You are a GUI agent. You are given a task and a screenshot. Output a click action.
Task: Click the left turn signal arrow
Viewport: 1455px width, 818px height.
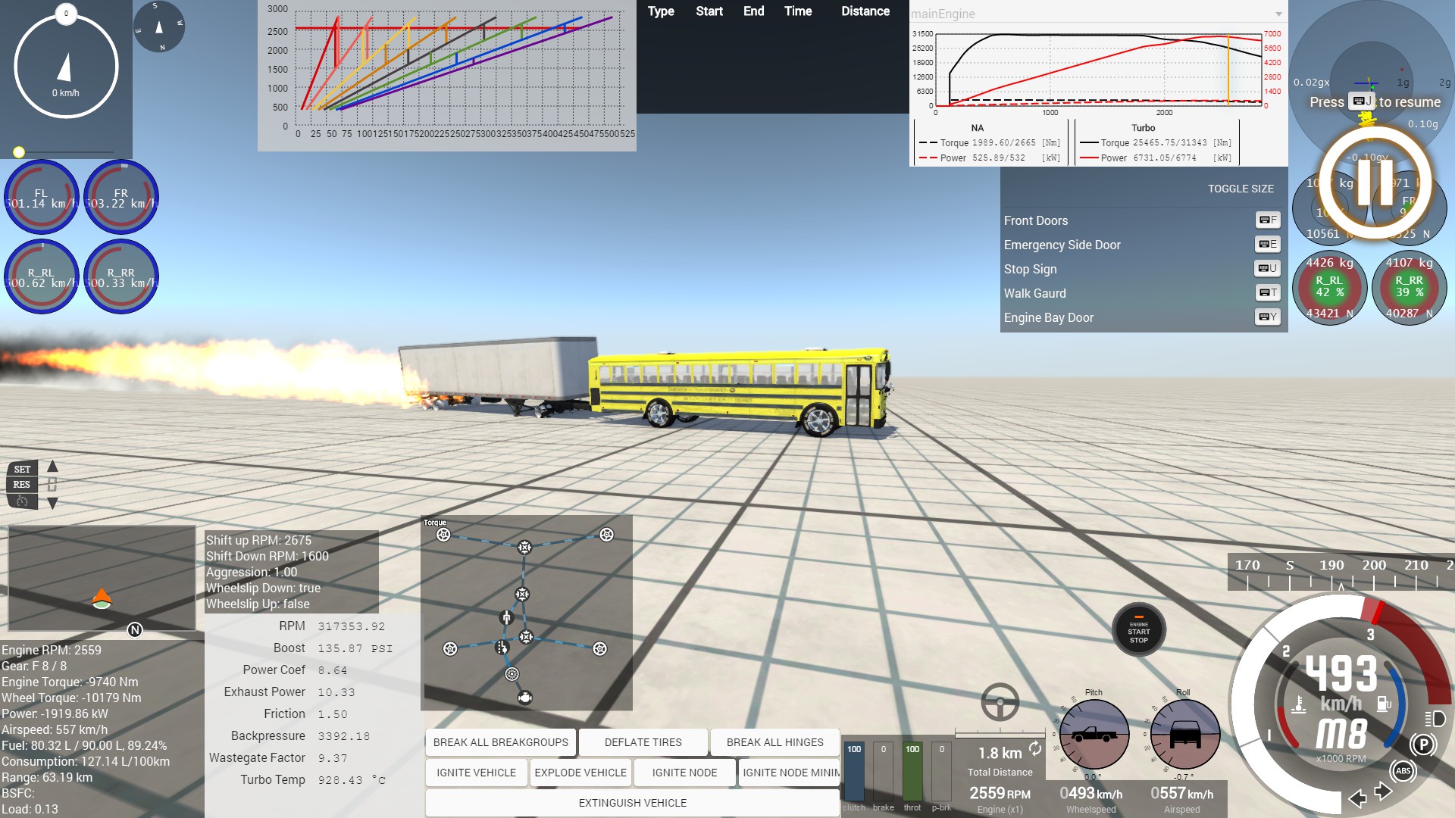click(x=1357, y=798)
